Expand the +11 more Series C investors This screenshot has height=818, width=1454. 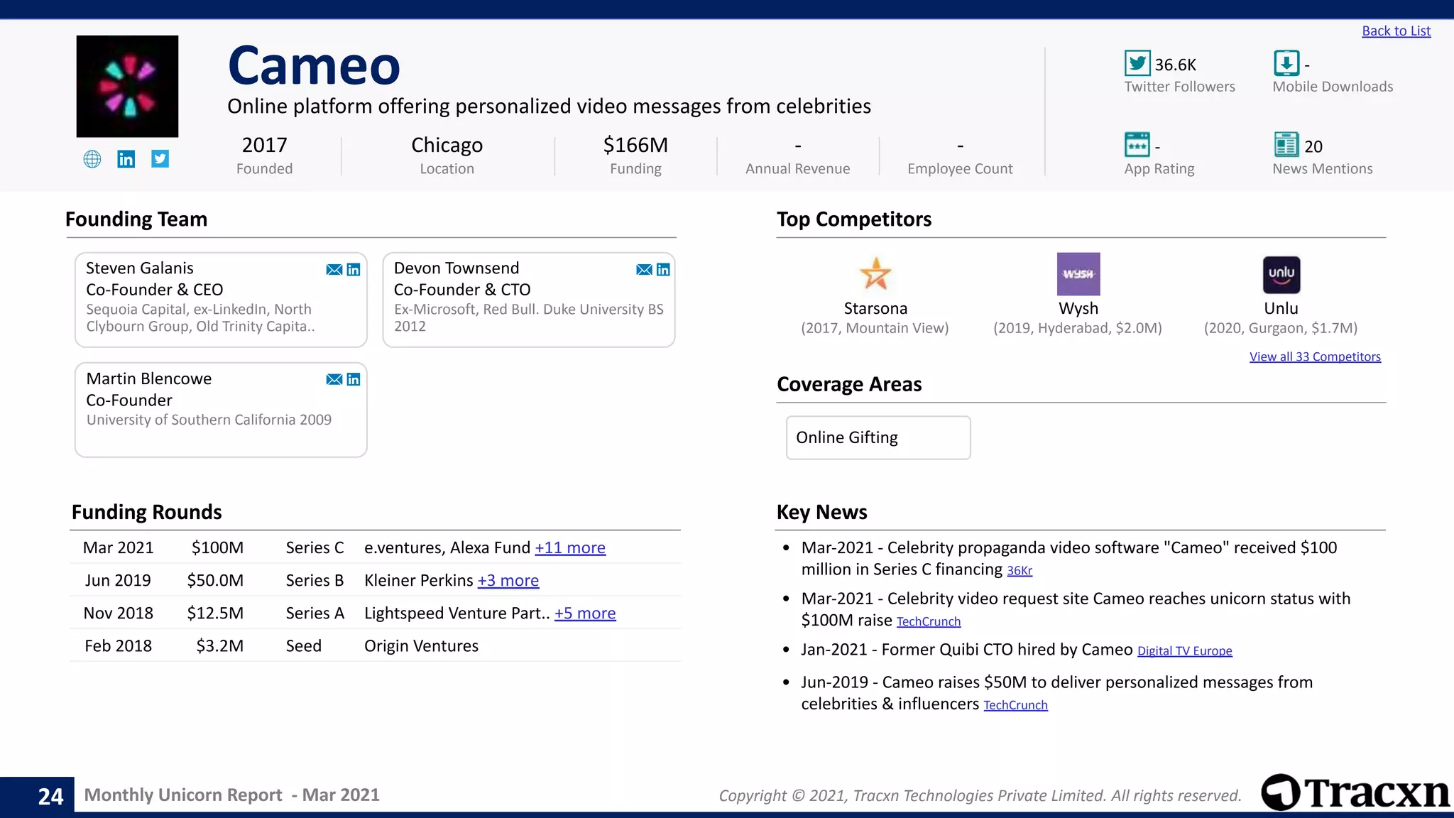click(570, 548)
